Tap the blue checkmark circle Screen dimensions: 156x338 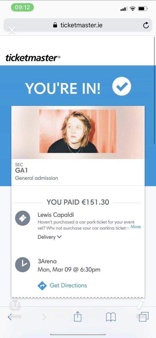122,86
